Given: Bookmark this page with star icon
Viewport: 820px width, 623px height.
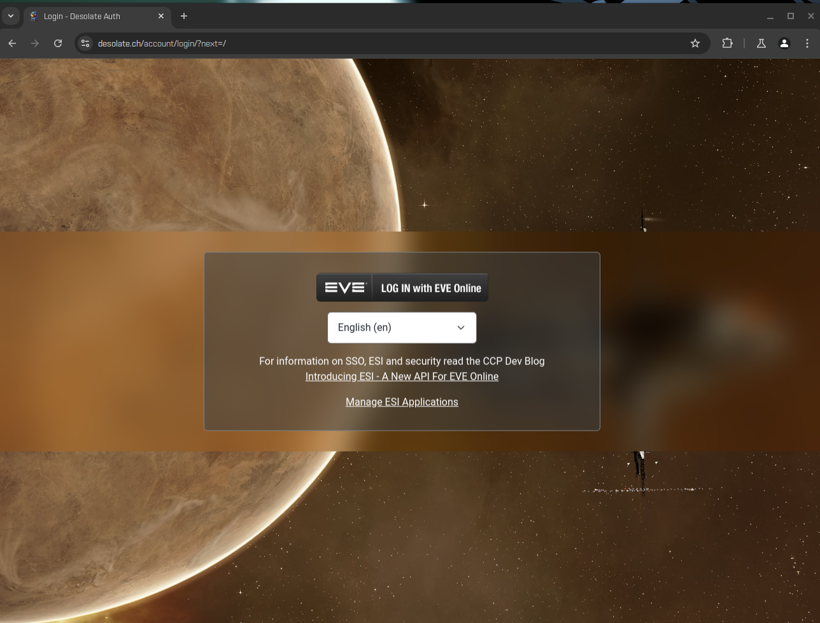Looking at the screenshot, I should point(695,43).
